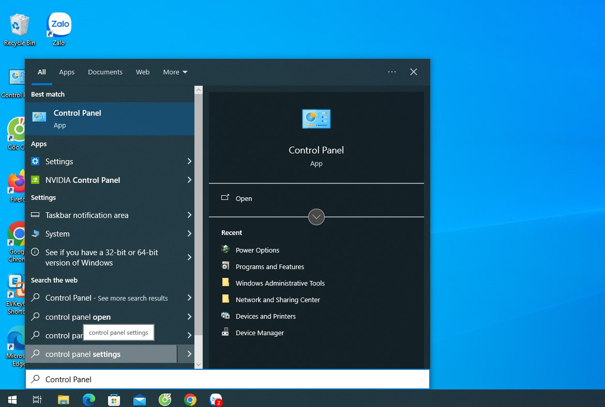Expand the System result arrow

[189, 233]
